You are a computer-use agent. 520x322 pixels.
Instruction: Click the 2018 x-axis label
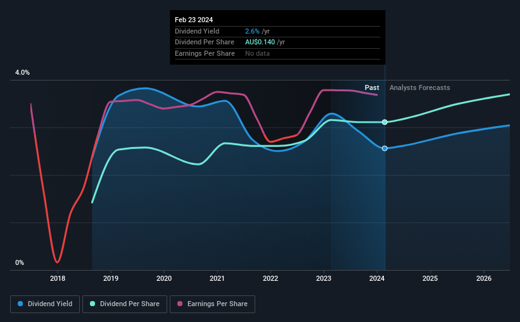tap(58, 278)
